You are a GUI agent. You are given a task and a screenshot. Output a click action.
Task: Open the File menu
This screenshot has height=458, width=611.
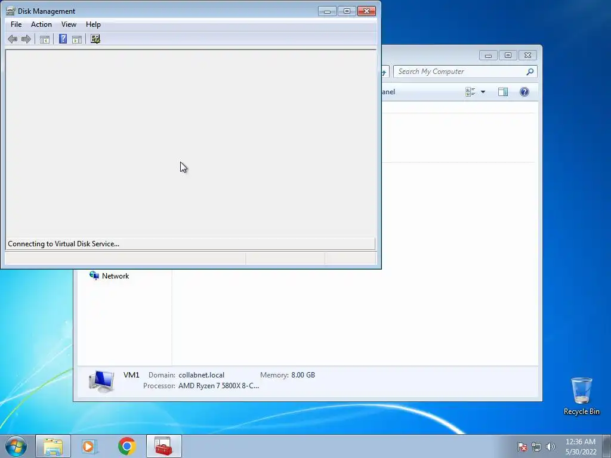click(16, 24)
